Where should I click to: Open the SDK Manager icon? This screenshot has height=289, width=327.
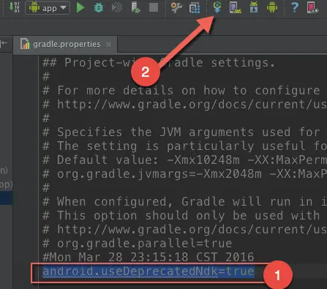pyautogui.click(x=254, y=7)
